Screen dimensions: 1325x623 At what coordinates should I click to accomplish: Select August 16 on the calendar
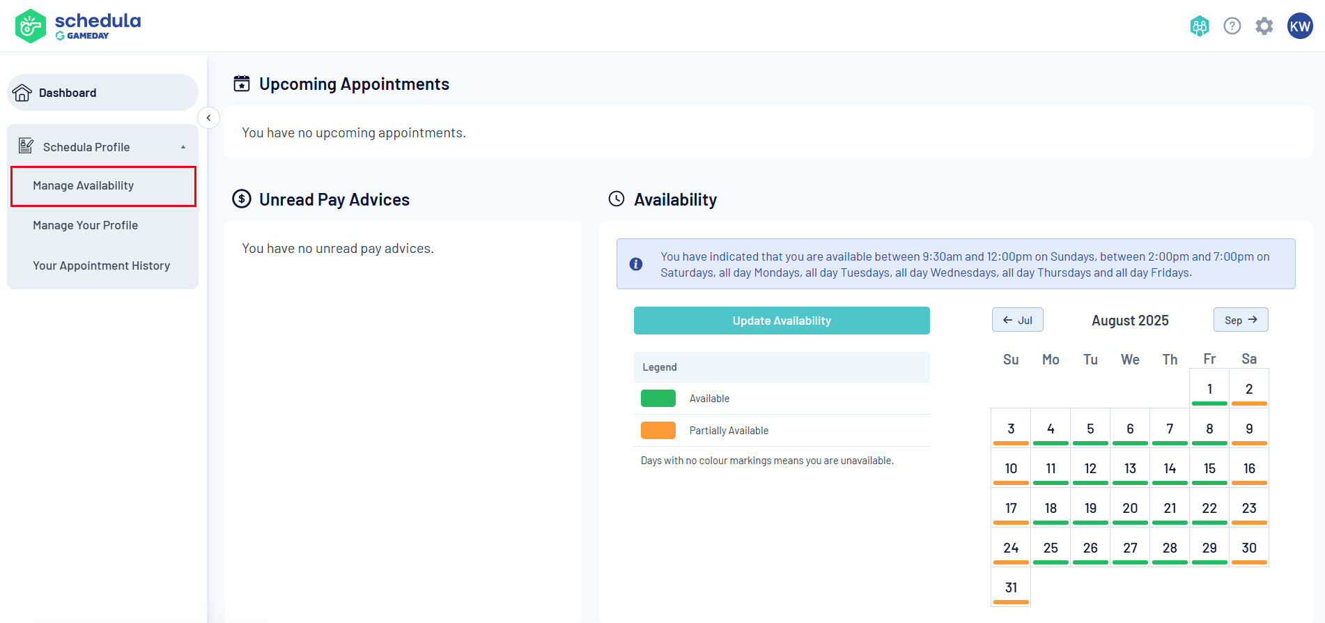1249,468
